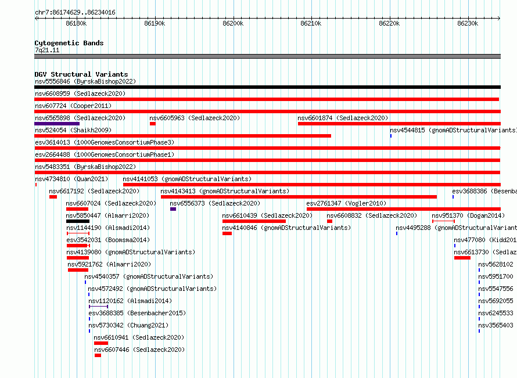Open nsv5483351 (ByrskaBishop2022) label
517x378 pixels.
pyautogui.click(x=85, y=167)
